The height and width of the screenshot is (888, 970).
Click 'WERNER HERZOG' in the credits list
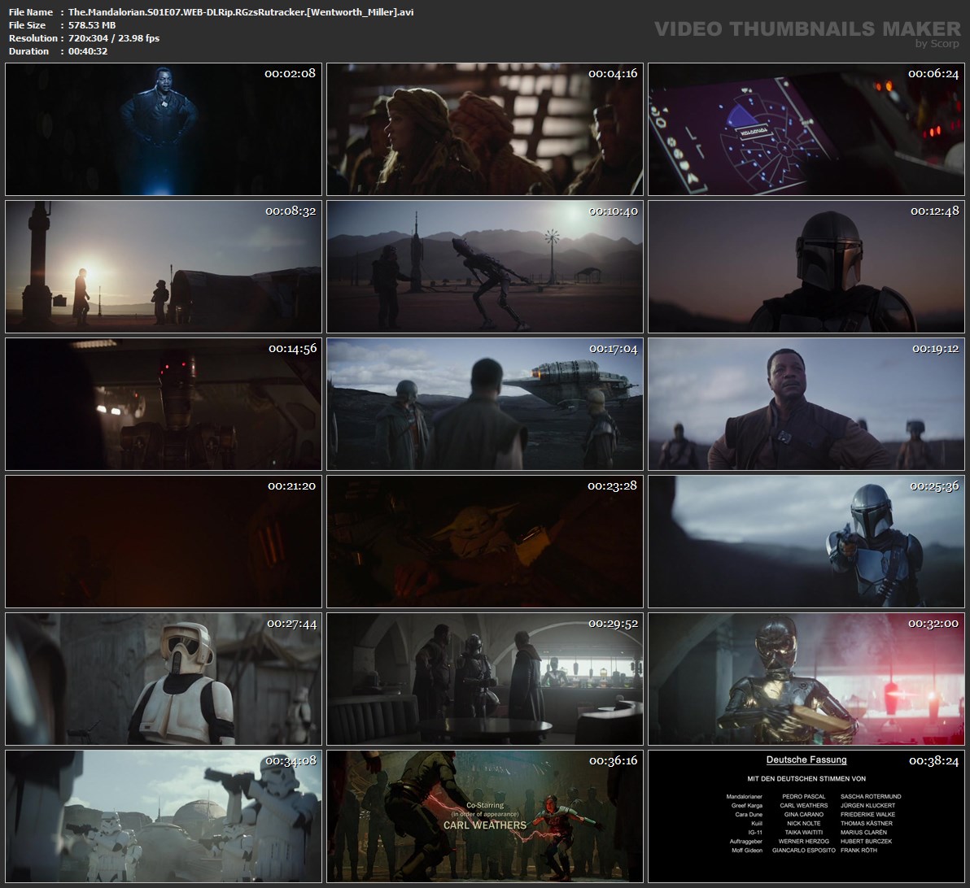pyautogui.click(x=804, y=842)
